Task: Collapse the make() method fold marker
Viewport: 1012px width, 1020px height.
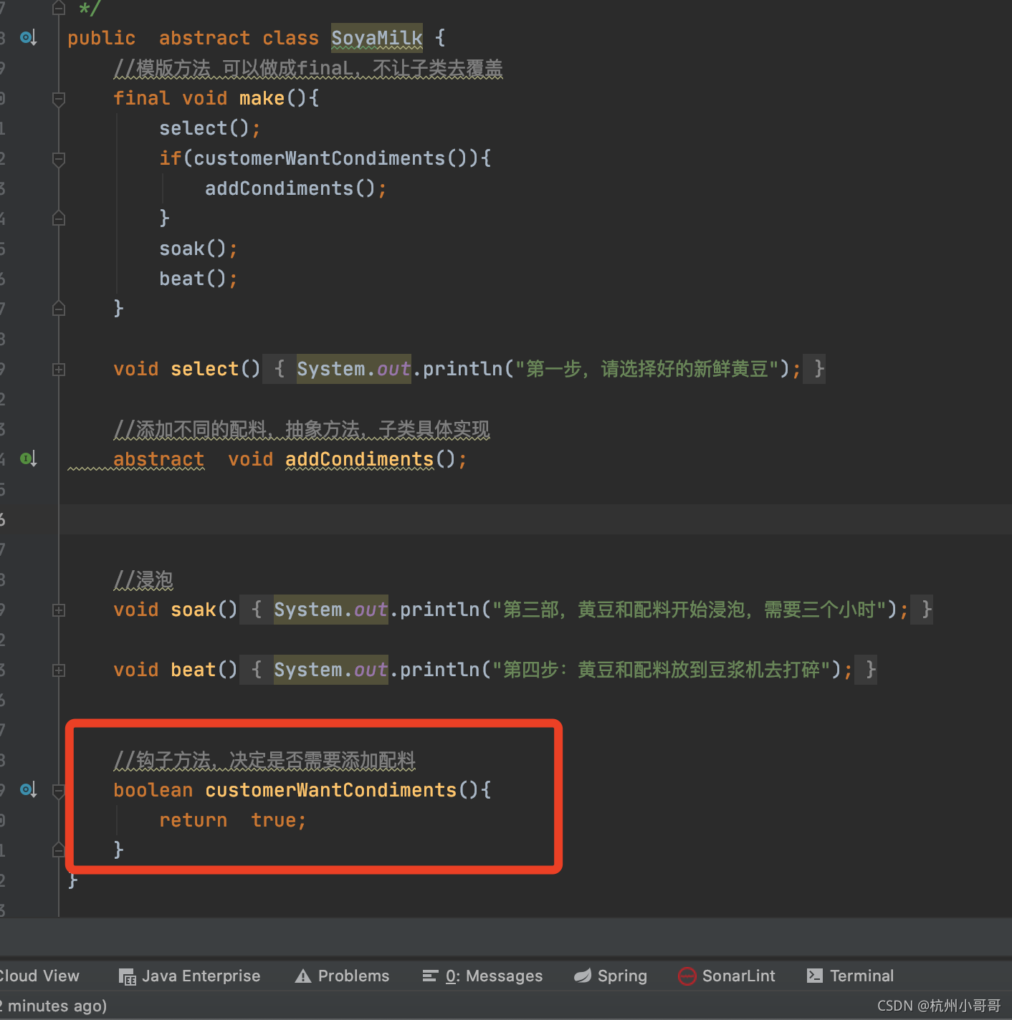Action: pos(59,98)
